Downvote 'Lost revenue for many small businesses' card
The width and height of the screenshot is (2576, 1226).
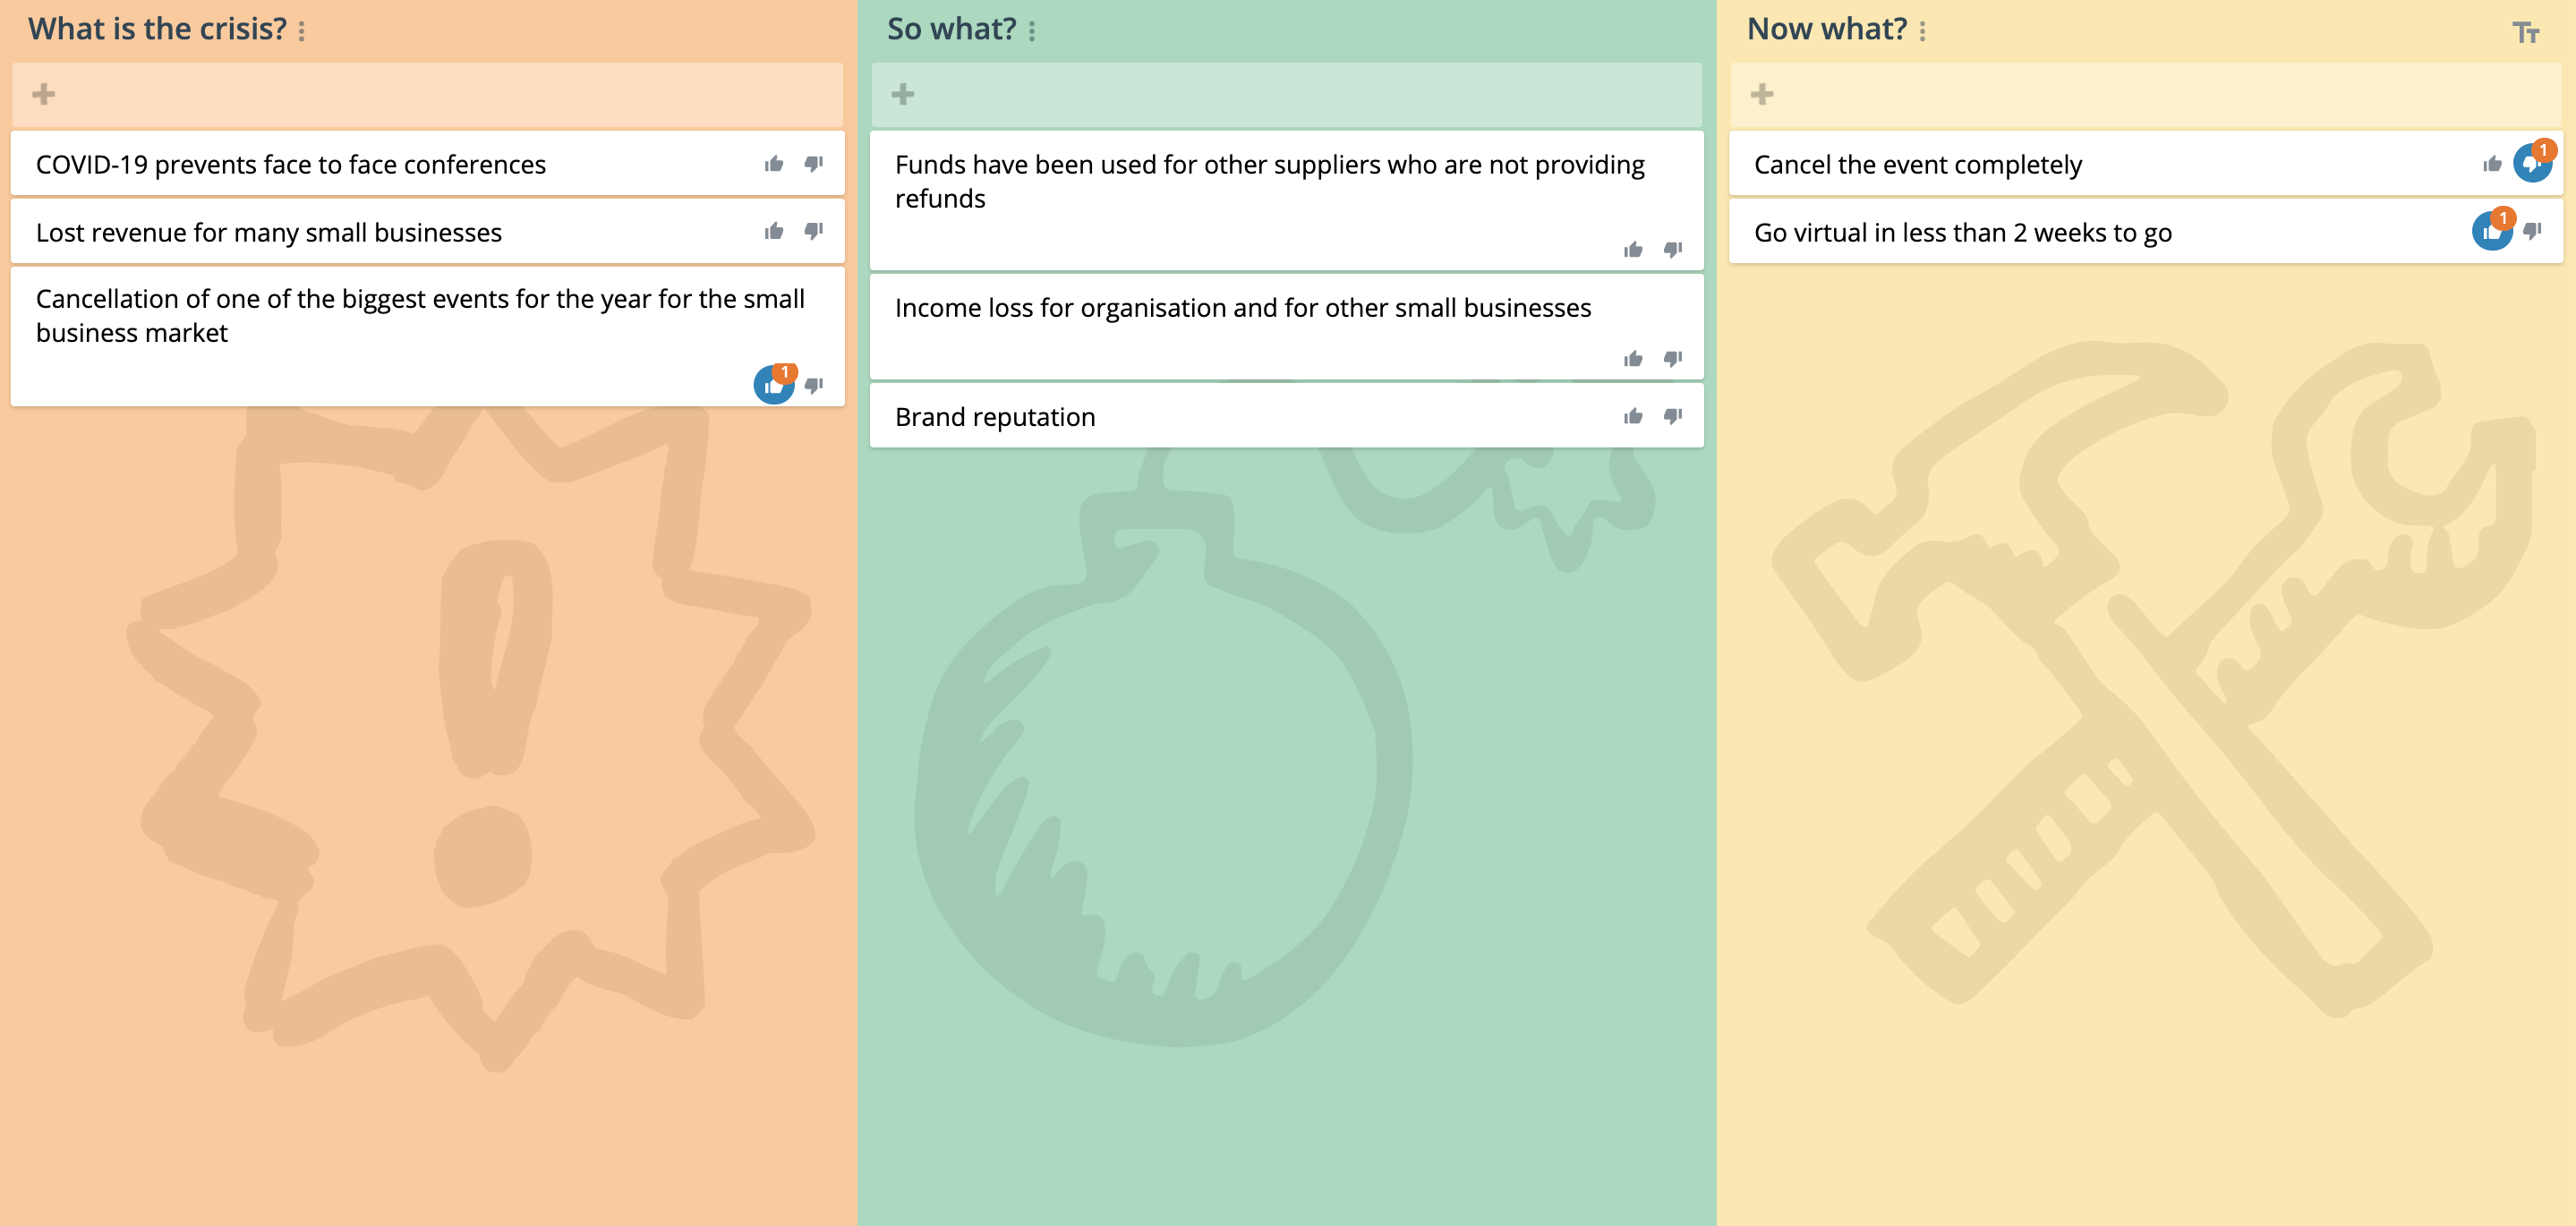pos(814,231)
